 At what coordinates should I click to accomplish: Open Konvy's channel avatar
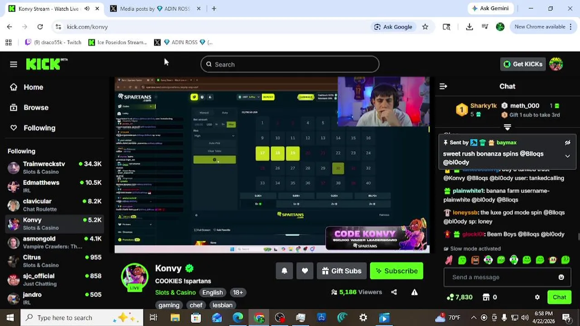pyautogui.click(x=135, y=276)
